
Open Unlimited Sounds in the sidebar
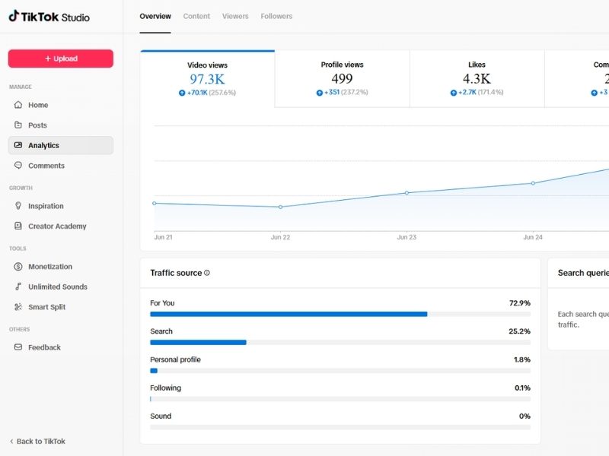[x=61, y=287]
